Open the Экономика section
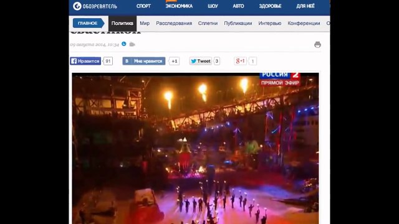 tap(179, 6)
